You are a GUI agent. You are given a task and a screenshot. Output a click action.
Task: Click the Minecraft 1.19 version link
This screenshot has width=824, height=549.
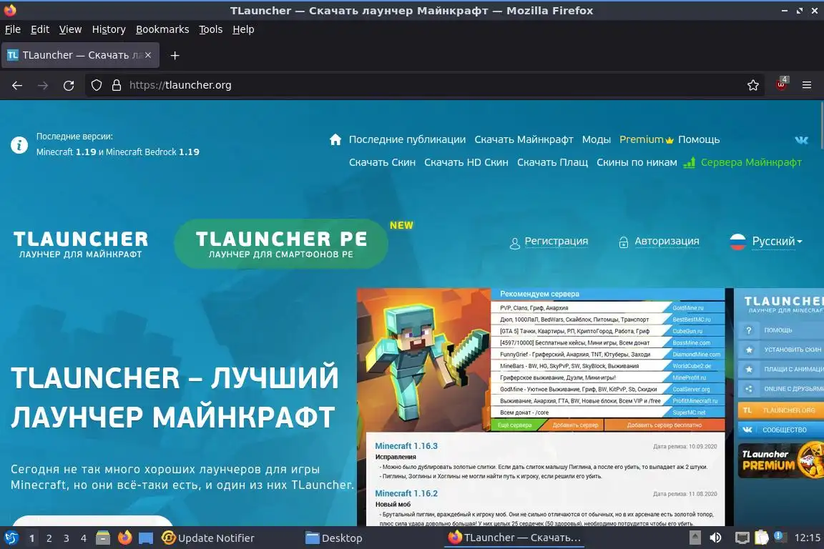[67, 152]
